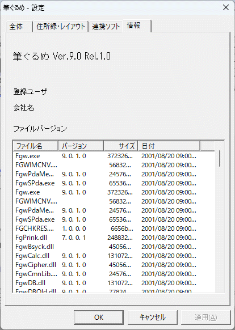Image resolution: width=235 pixels, height=330 pixels.
Task: Click the 適用(A) button
Action: click(x=206, y=318)
